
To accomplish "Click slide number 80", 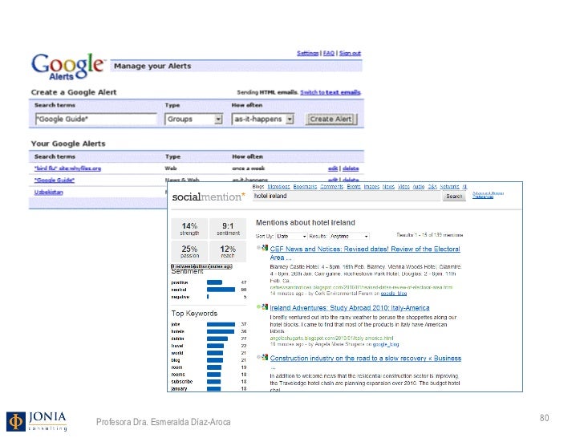I will (545, 418).
